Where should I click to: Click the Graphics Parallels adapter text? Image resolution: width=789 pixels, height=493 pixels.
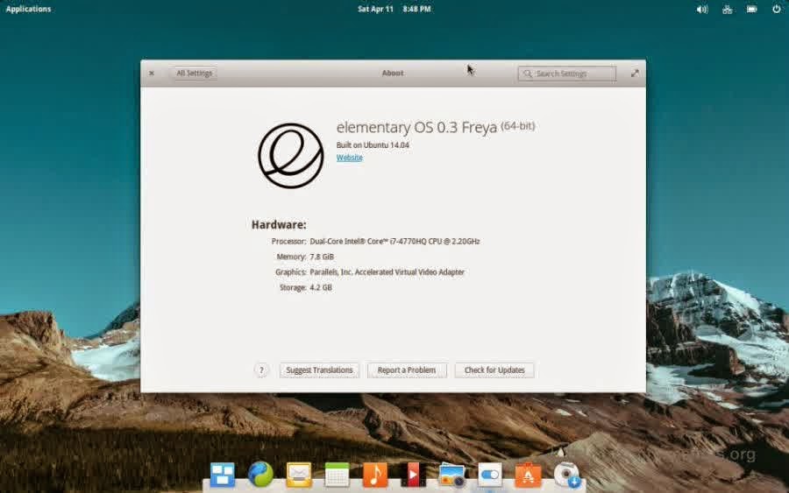(x=387, y=272)
